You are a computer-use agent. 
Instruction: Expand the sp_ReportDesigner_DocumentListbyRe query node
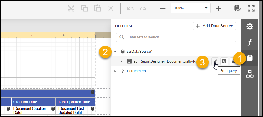tap(122, 61)
